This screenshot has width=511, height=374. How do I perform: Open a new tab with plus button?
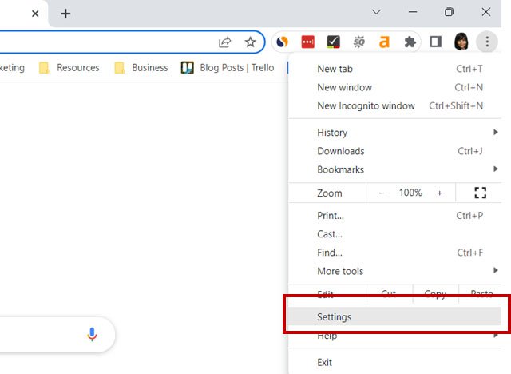(x=65, y=14)
